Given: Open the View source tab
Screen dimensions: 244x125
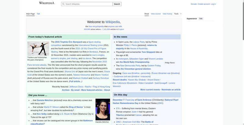Looking at the screenshot, I should pyautogui.click(x=156, y=14).
